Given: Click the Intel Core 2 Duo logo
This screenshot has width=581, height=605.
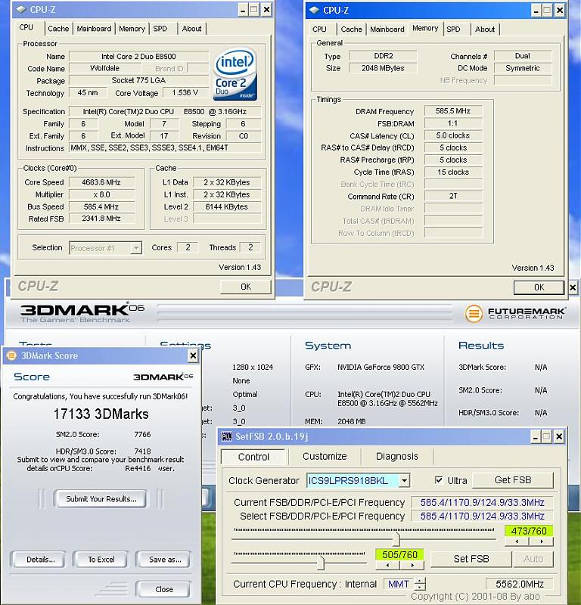Looking at the screenshot, I should tap(235, 74).
